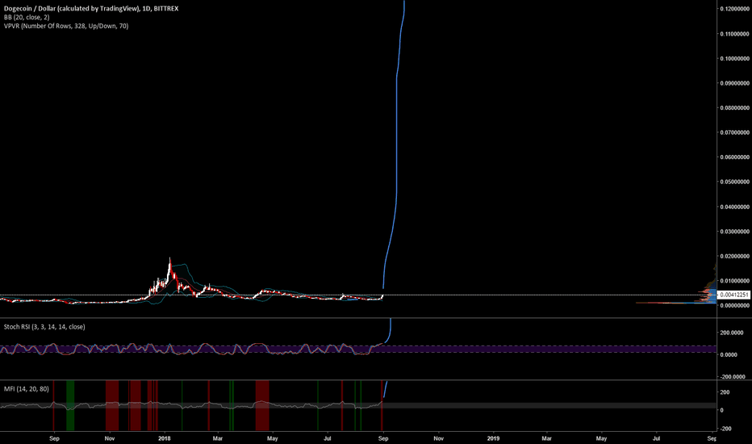Image resolution: width=752 pixels, height=444 pixels.
Task: Click the -200 MFI axis label
Action: pyautogui.click(x=725, y=429)
